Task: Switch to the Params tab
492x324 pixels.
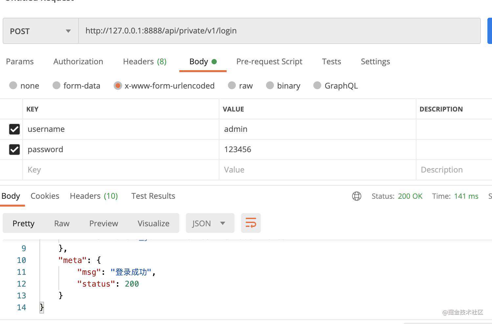Action: click(x=20, y=61)
